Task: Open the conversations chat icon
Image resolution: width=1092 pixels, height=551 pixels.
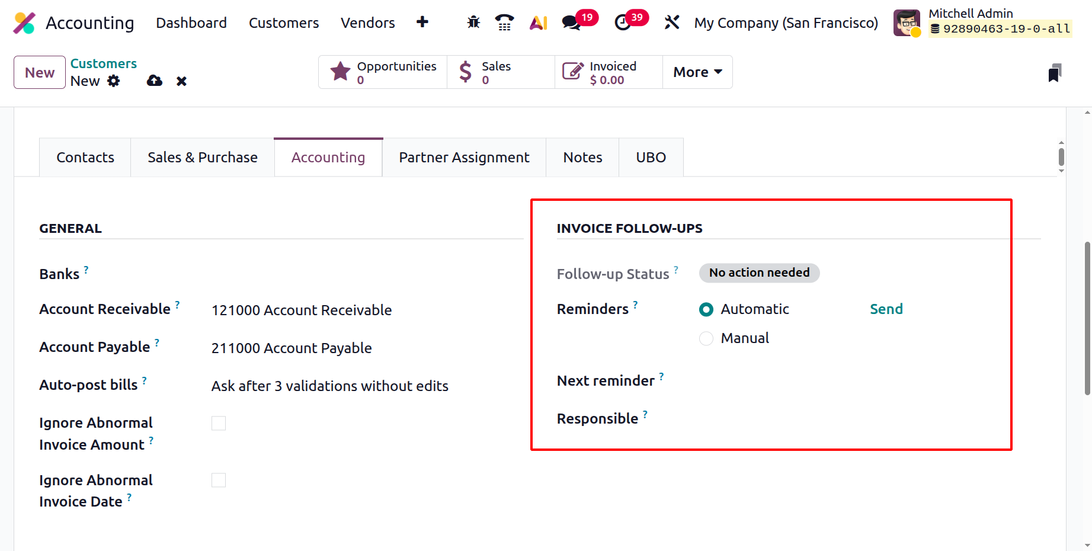Action: coord(571,23)
